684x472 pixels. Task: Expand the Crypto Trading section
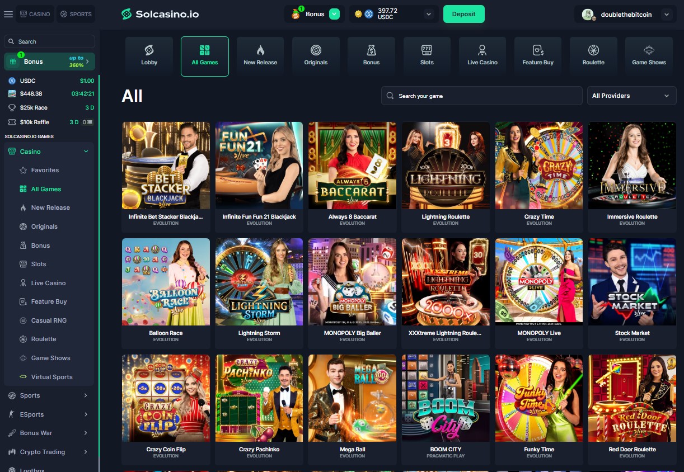tap(86, 452)
